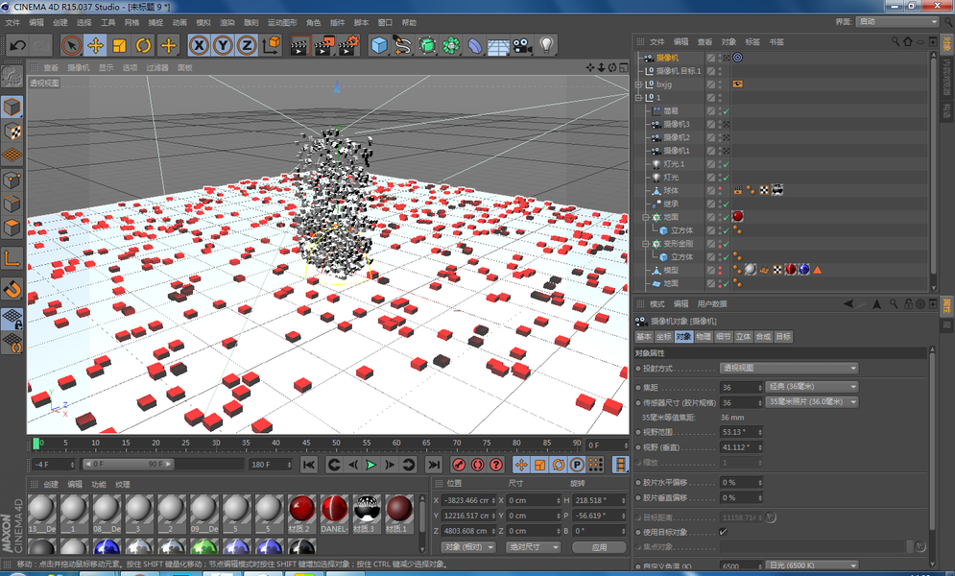955x576 pixels.
Task: Collapse the null object named 1
Action: [x=638, y=97]
